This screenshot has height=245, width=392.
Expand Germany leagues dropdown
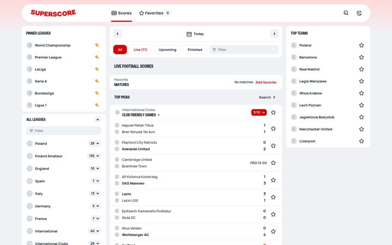pyautogui.click(x=96, y=206)
